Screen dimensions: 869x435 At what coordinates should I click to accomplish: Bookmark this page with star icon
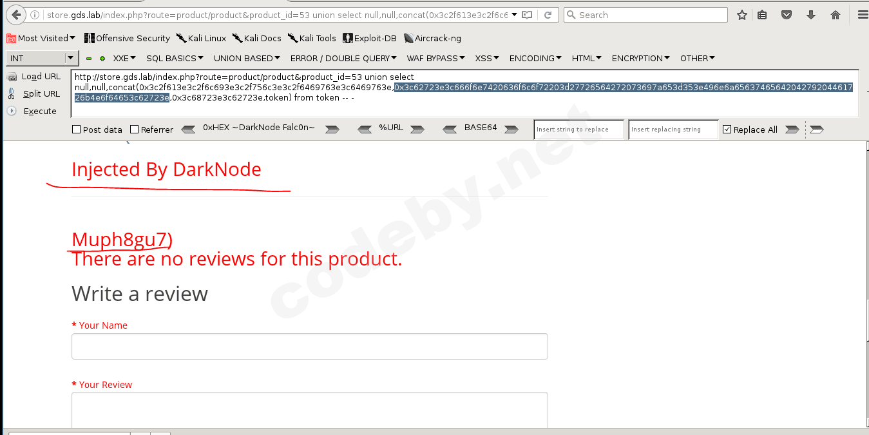click(x=742, y=15)
